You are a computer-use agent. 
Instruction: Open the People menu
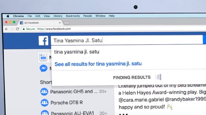pyautogui.click(x=87, y=16)
